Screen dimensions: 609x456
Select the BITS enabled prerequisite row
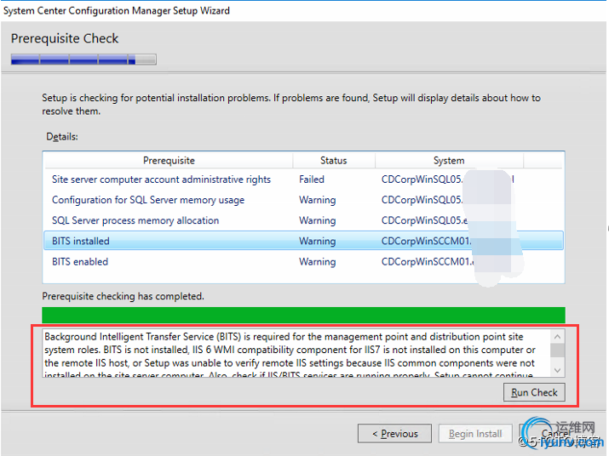coord(80,261)
